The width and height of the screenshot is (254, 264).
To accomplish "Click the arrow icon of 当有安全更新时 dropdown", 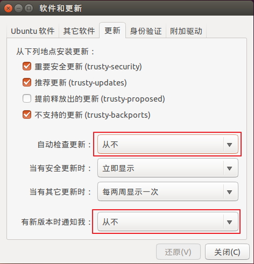I will [229, 168].
